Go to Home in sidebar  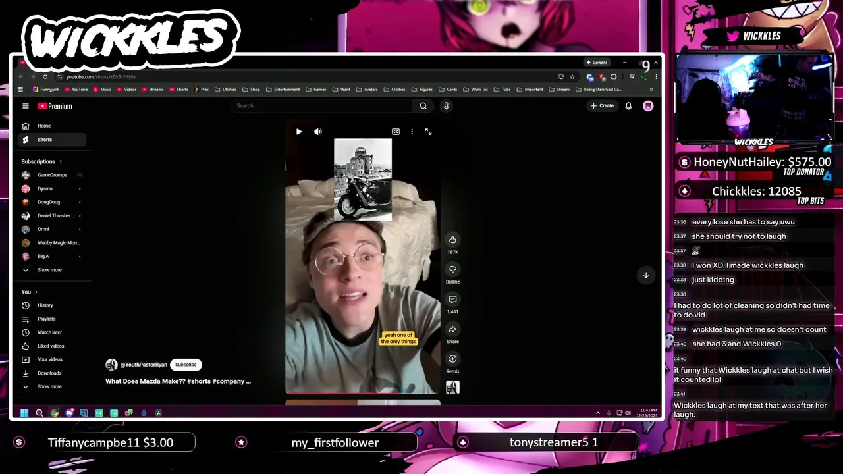[x=52, y=126]
